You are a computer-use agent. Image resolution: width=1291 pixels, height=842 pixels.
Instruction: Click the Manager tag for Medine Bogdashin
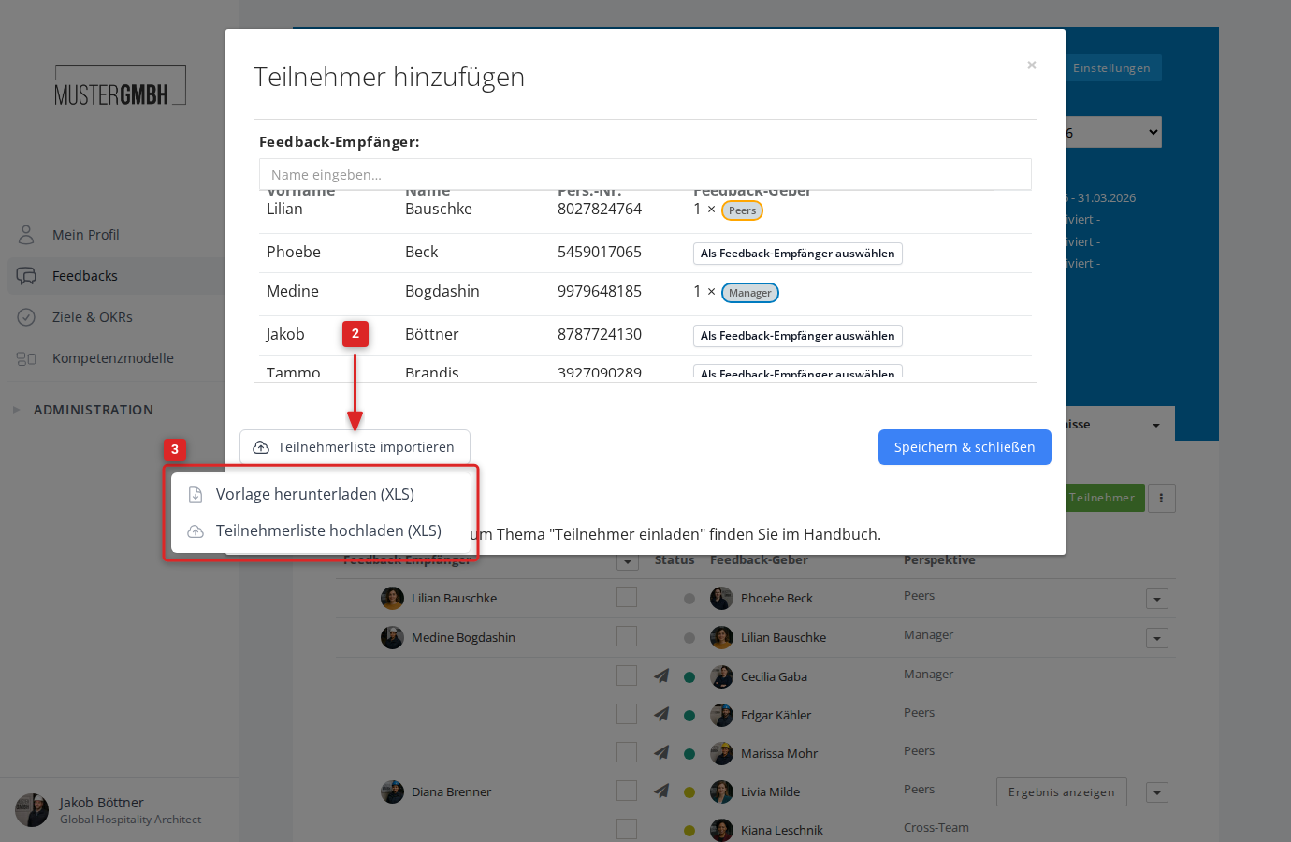[750, 293]
